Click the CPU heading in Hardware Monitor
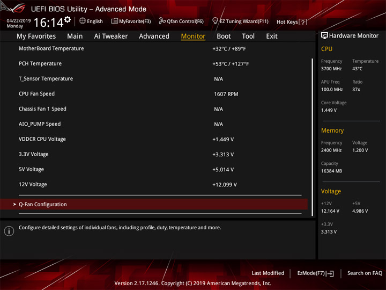This screenshot has width=386, height=290. [326, 49]
